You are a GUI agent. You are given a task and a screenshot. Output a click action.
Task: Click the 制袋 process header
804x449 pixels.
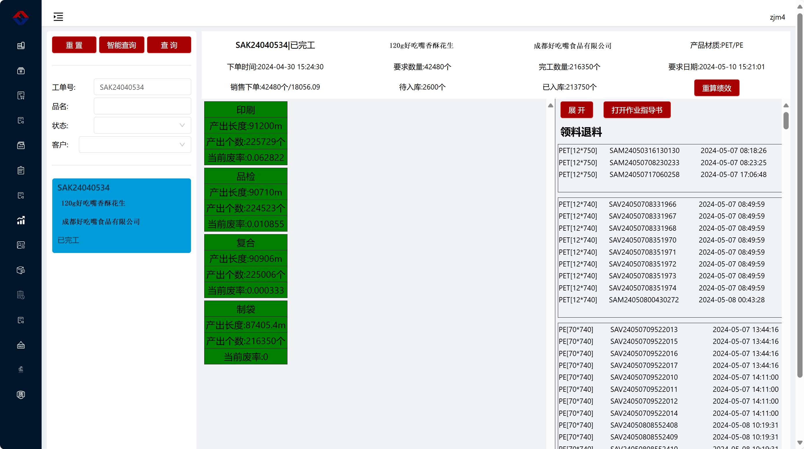[246, 309]
